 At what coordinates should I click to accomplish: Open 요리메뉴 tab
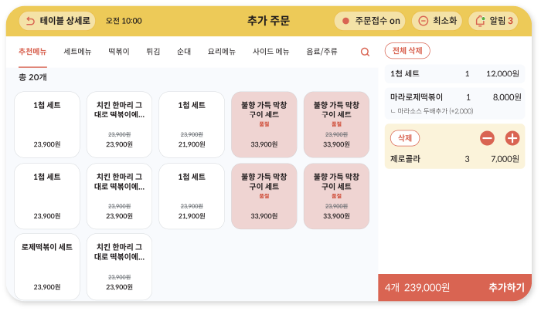221,52
